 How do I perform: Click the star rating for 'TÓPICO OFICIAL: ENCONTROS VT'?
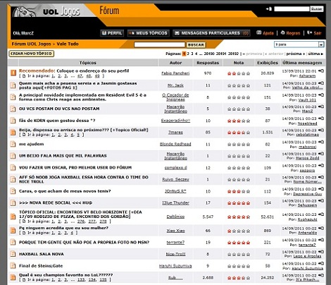tap(239, 217)
